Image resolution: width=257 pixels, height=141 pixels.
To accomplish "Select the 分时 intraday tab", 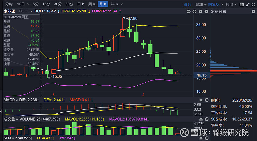I will click(9, 4).
